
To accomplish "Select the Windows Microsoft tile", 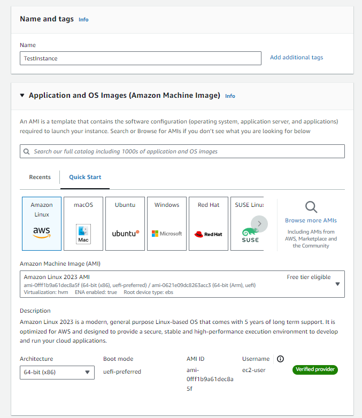I will click(167, 223).
